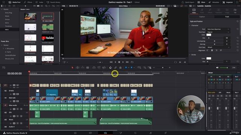This screenshot has width=241, height=135.
Task: Open the Font Case Mixed dropdown
Action: [x=218, y=47]
